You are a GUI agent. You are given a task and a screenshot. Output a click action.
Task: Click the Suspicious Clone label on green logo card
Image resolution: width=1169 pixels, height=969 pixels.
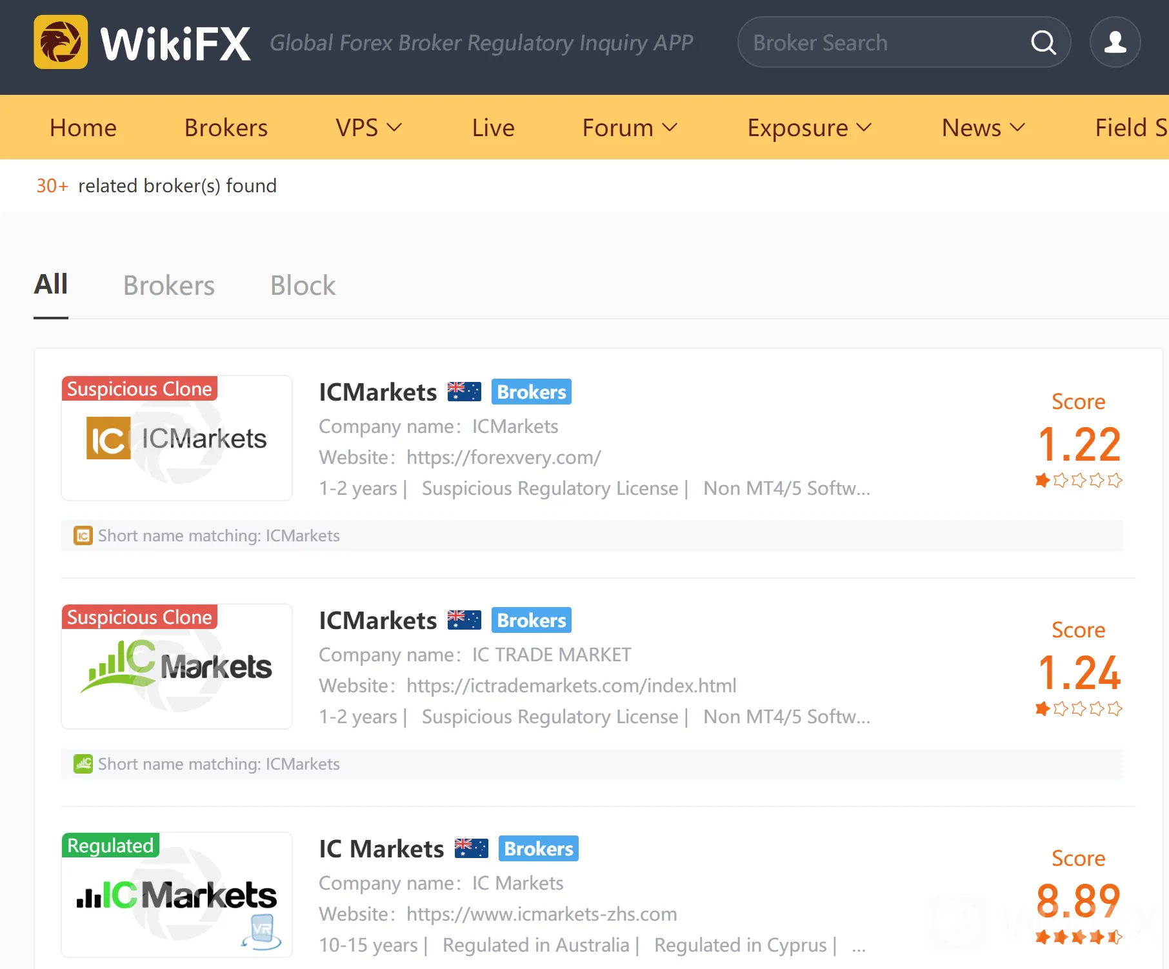tap(139, 617)
